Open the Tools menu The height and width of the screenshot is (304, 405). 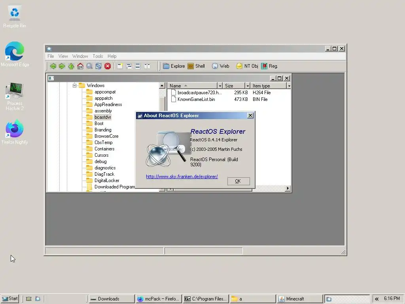98,56
